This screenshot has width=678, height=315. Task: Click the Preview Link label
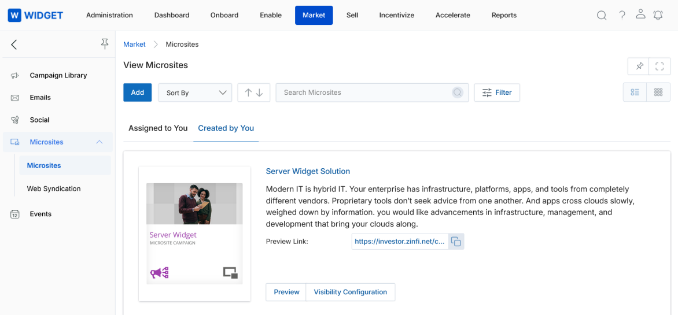287,242
